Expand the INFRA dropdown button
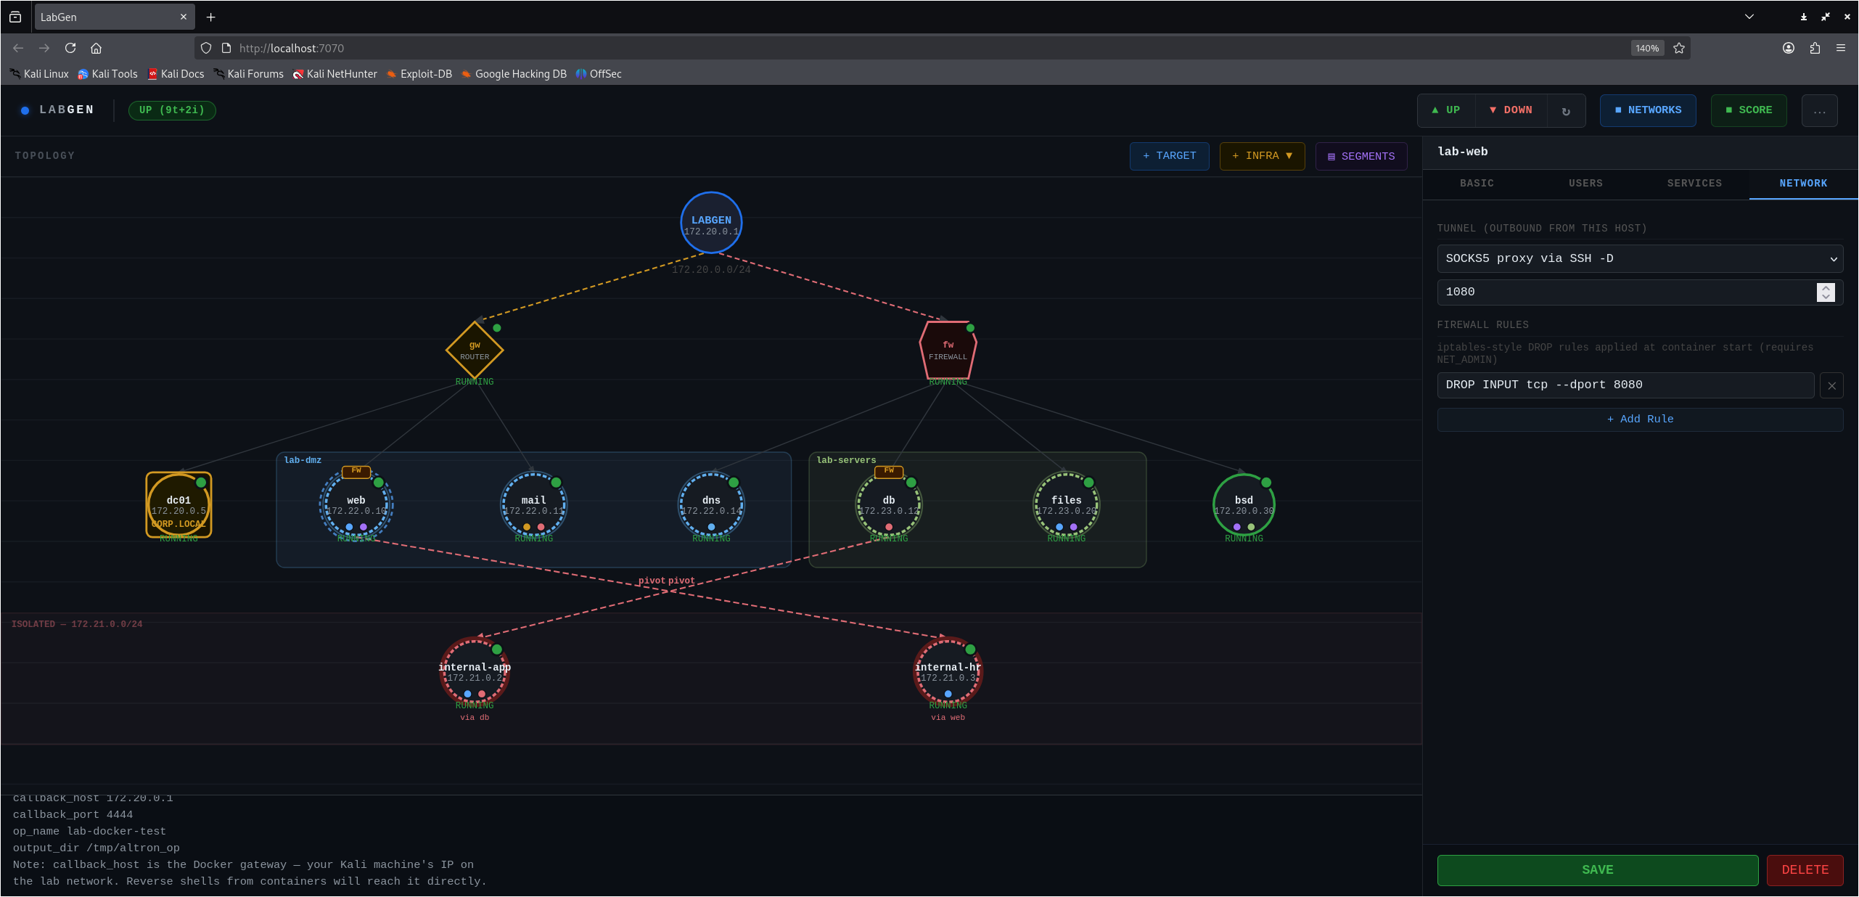The width and height of the screenshot is (1859, 897). [x=1262, y=156]
